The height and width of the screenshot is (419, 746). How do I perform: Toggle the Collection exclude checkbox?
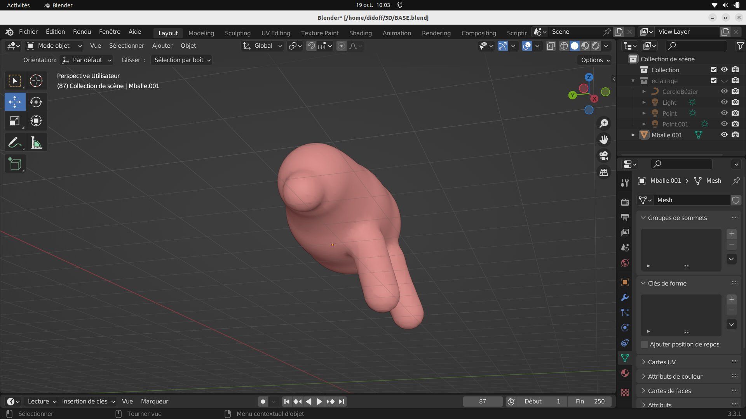click(x=713, y=69)
